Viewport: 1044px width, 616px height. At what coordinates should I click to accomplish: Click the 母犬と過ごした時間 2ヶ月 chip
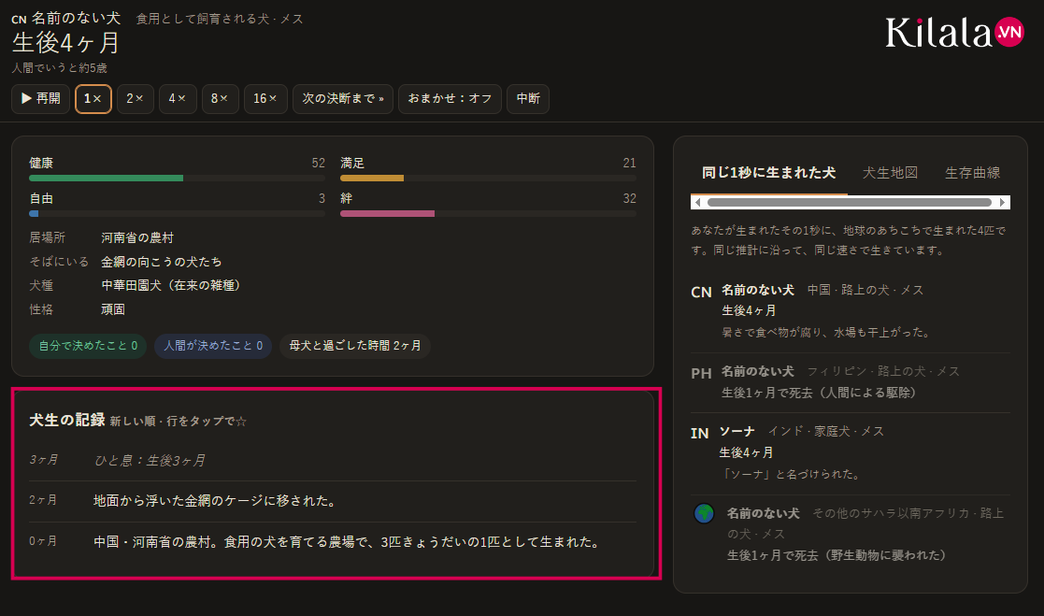355,346
